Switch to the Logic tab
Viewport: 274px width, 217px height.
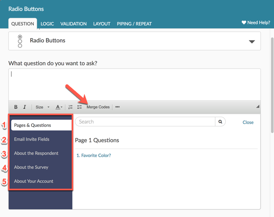pyautogui.click(x=47, y=24)
